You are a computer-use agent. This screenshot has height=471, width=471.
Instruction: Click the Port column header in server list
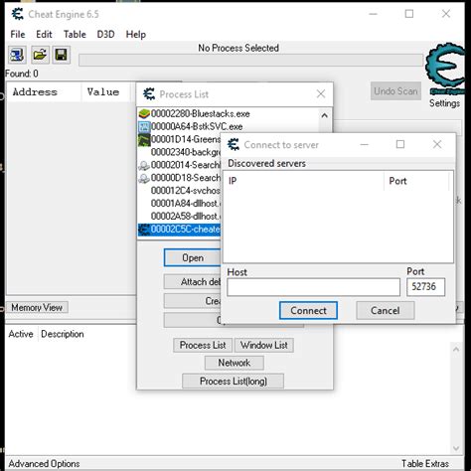click(416, 181)
